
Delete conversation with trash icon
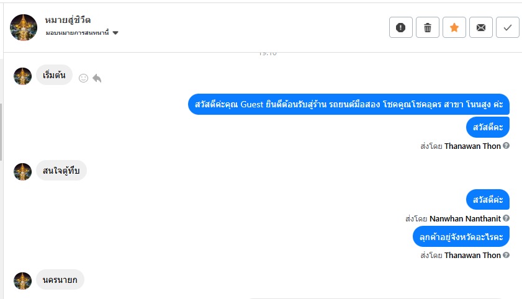point(428,27)
